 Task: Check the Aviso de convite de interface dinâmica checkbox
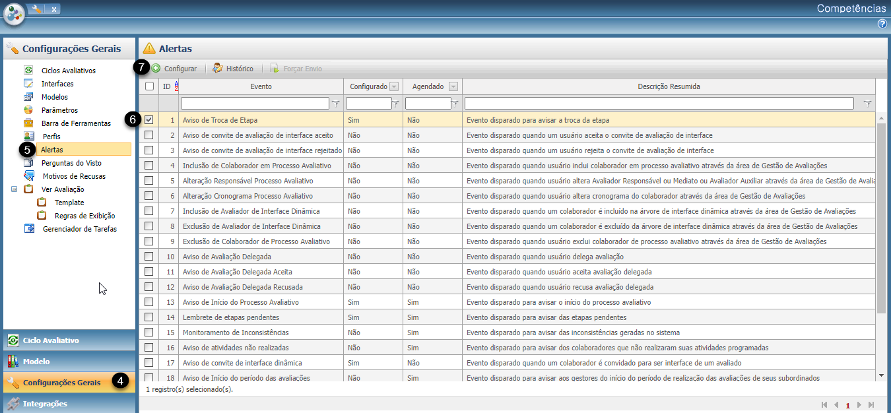[x=149, y=362]
